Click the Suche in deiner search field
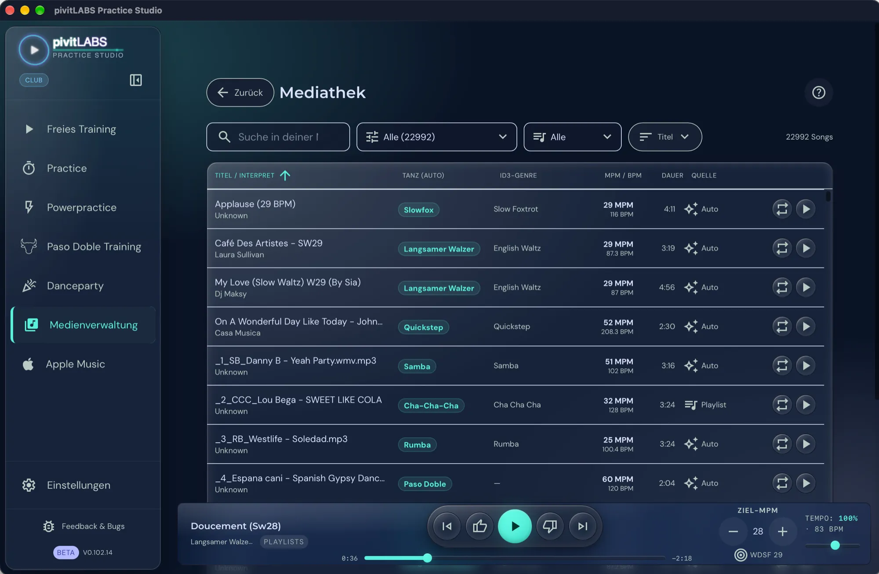 278,137
